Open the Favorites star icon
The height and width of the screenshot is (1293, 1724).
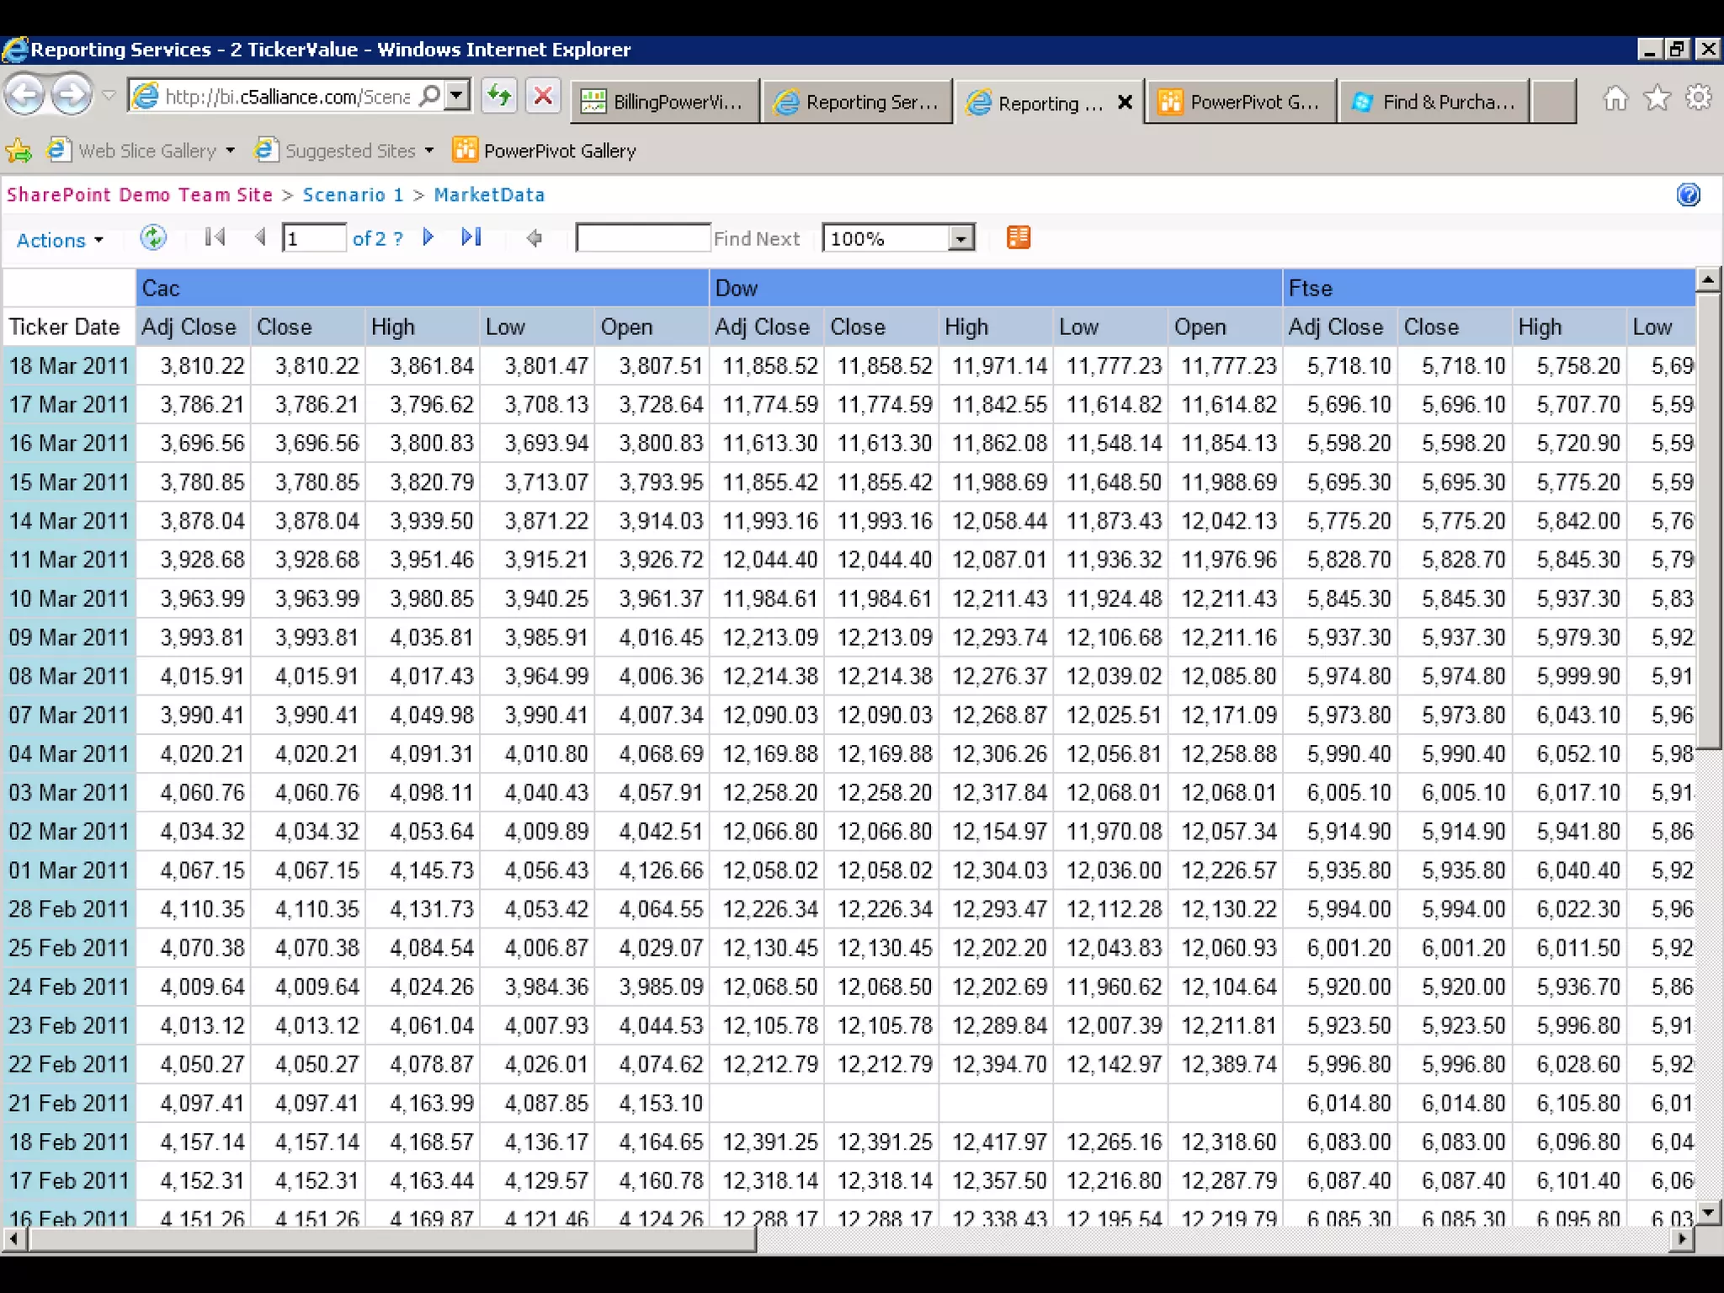tap(1657, 98)
